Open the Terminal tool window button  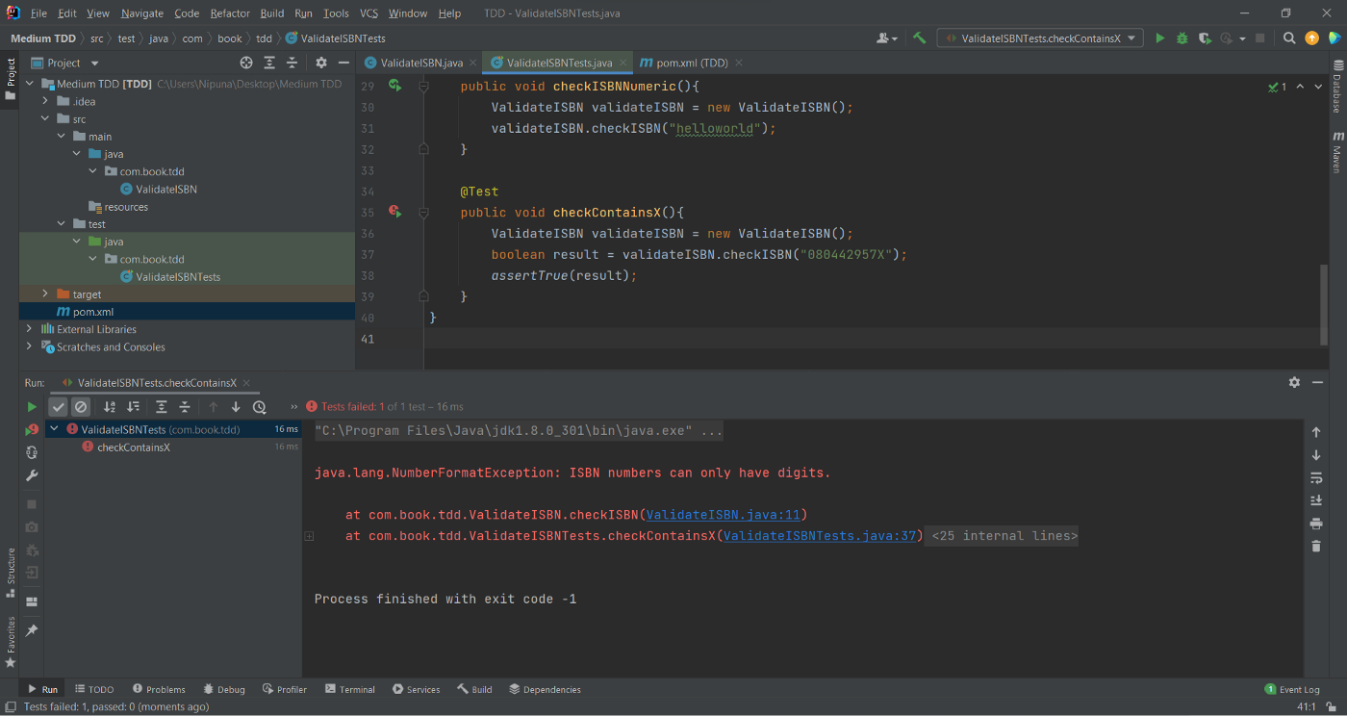pyautogui.click(x=350, y=689)
